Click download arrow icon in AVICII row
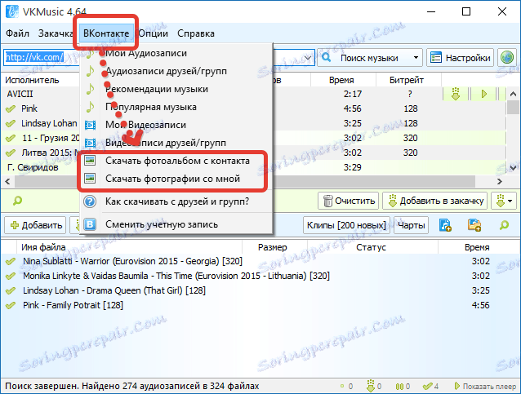 click(x=456, y=95)
